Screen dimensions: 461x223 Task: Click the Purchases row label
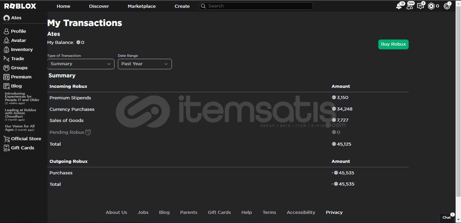pos(61,173)
